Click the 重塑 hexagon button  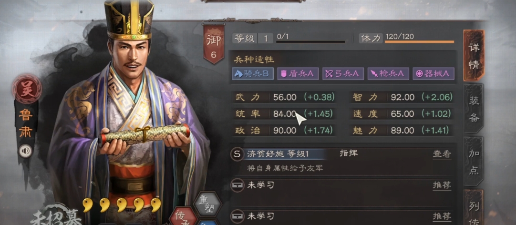point(207,203)
